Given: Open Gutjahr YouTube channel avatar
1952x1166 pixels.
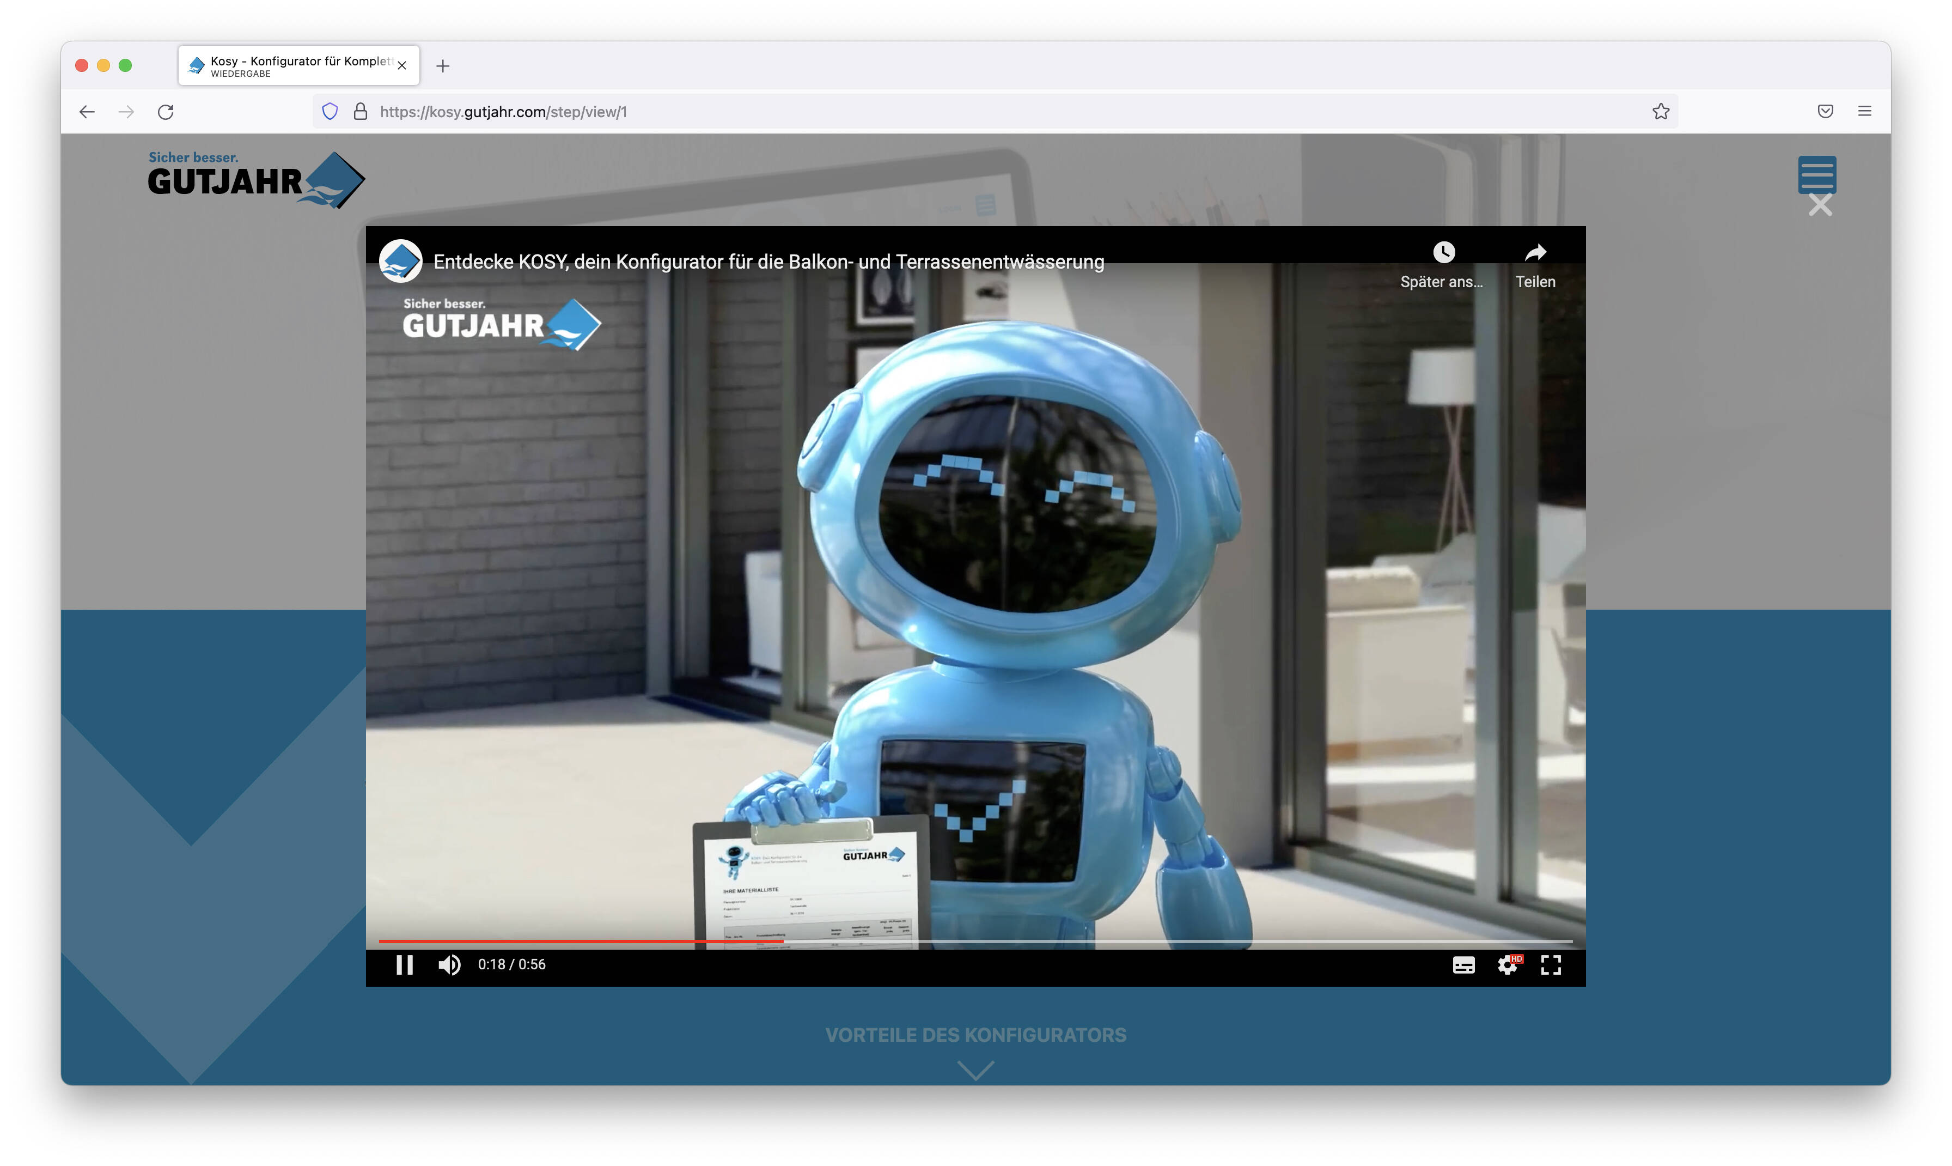Looking at the screenshot, I should point(400,261).
